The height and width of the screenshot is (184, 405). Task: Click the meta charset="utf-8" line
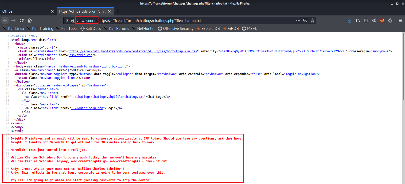coord(37,48)
